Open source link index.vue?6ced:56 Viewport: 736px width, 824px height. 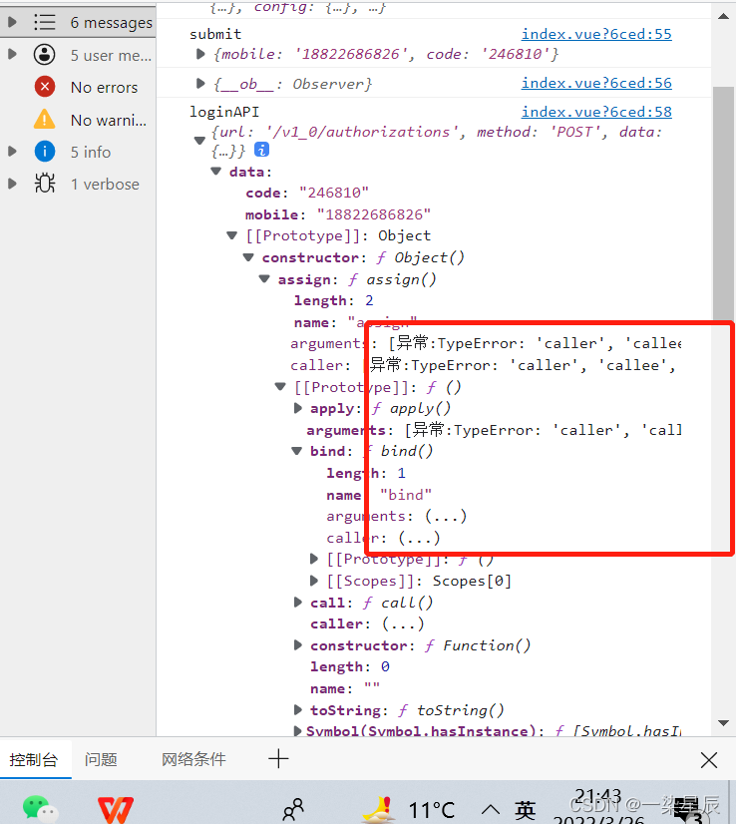point(596,83)
